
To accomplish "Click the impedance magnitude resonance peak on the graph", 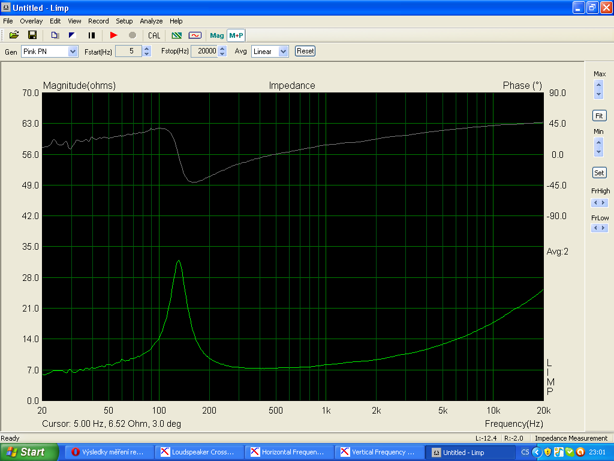I will point(179,261).
